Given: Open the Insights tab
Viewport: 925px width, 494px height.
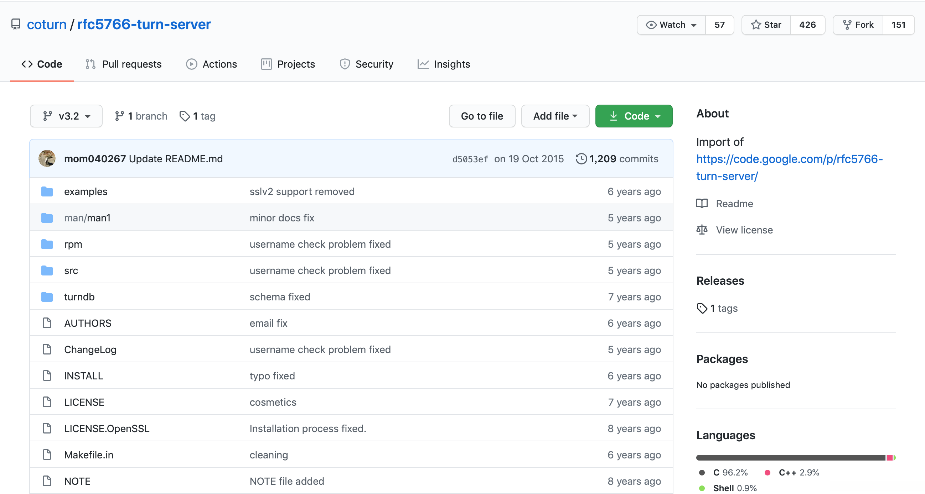Looking at the screenshot, I should 444,64.
